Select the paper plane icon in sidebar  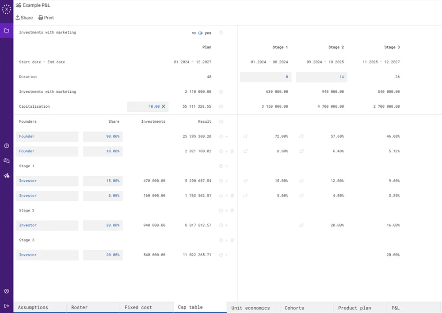(x=7, y=176)
